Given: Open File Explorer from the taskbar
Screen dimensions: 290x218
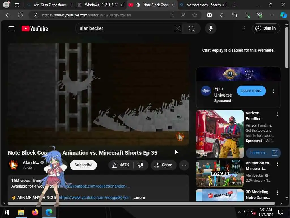Looking at the screenshot, I should tap(21, 212).
